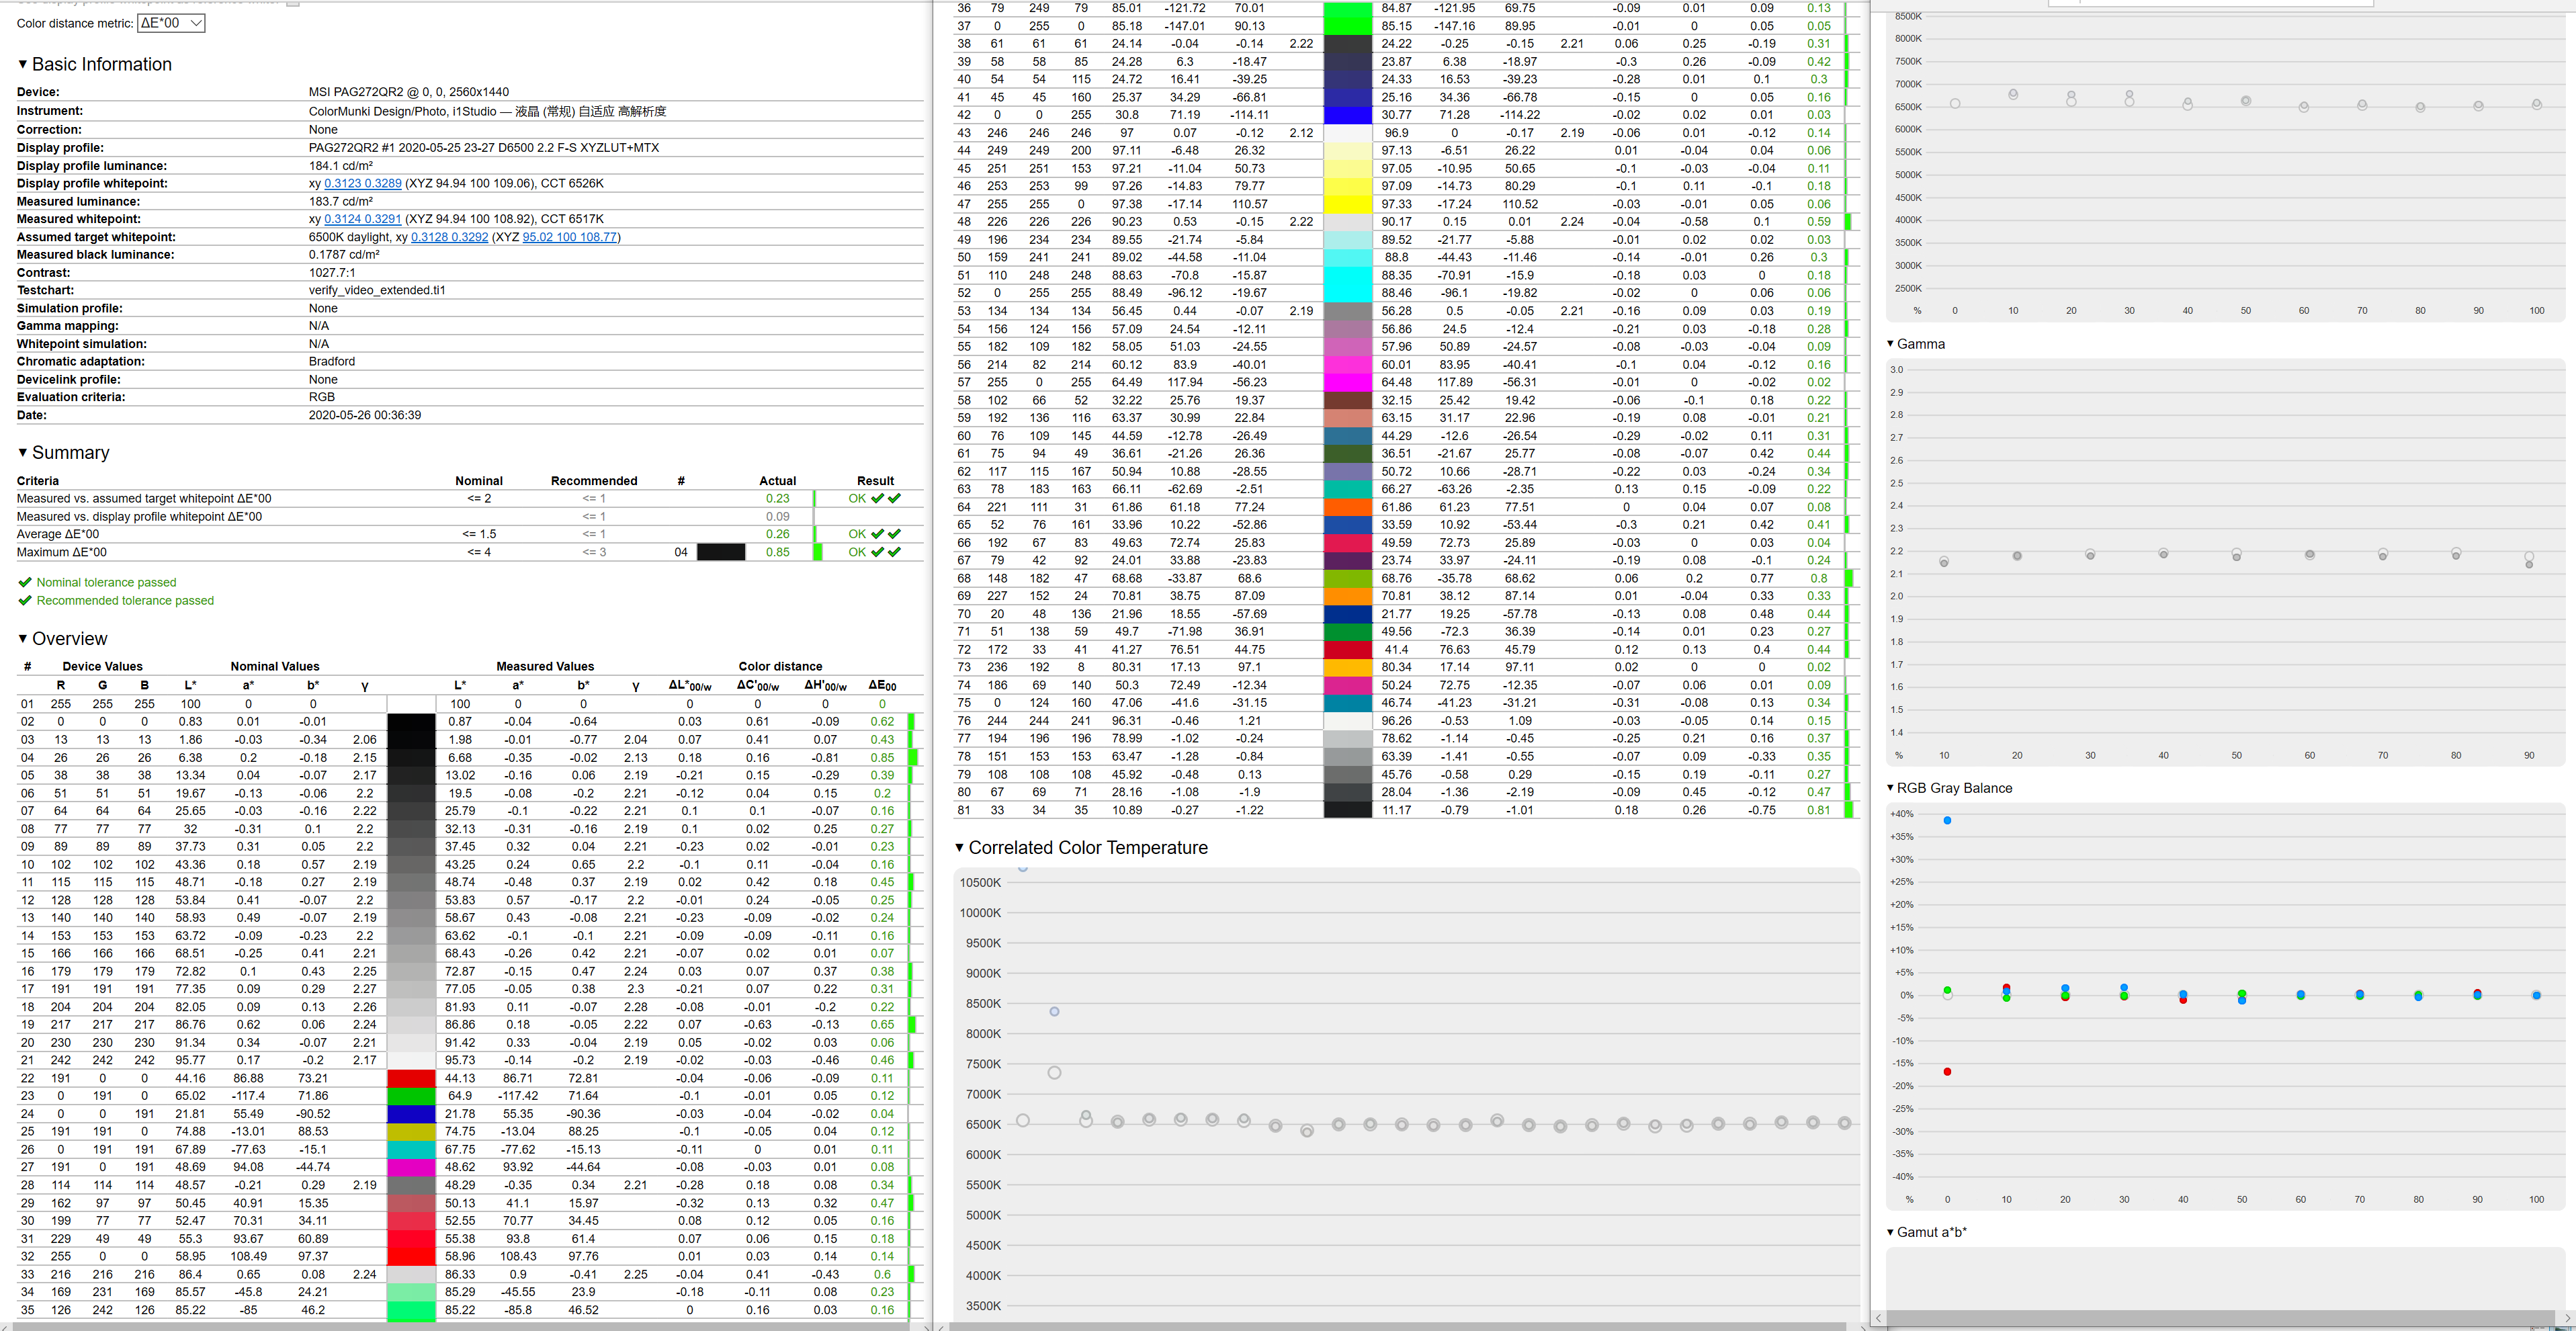Click ΔE00 value 0.8 in patch 68 row

point(1819,578)
